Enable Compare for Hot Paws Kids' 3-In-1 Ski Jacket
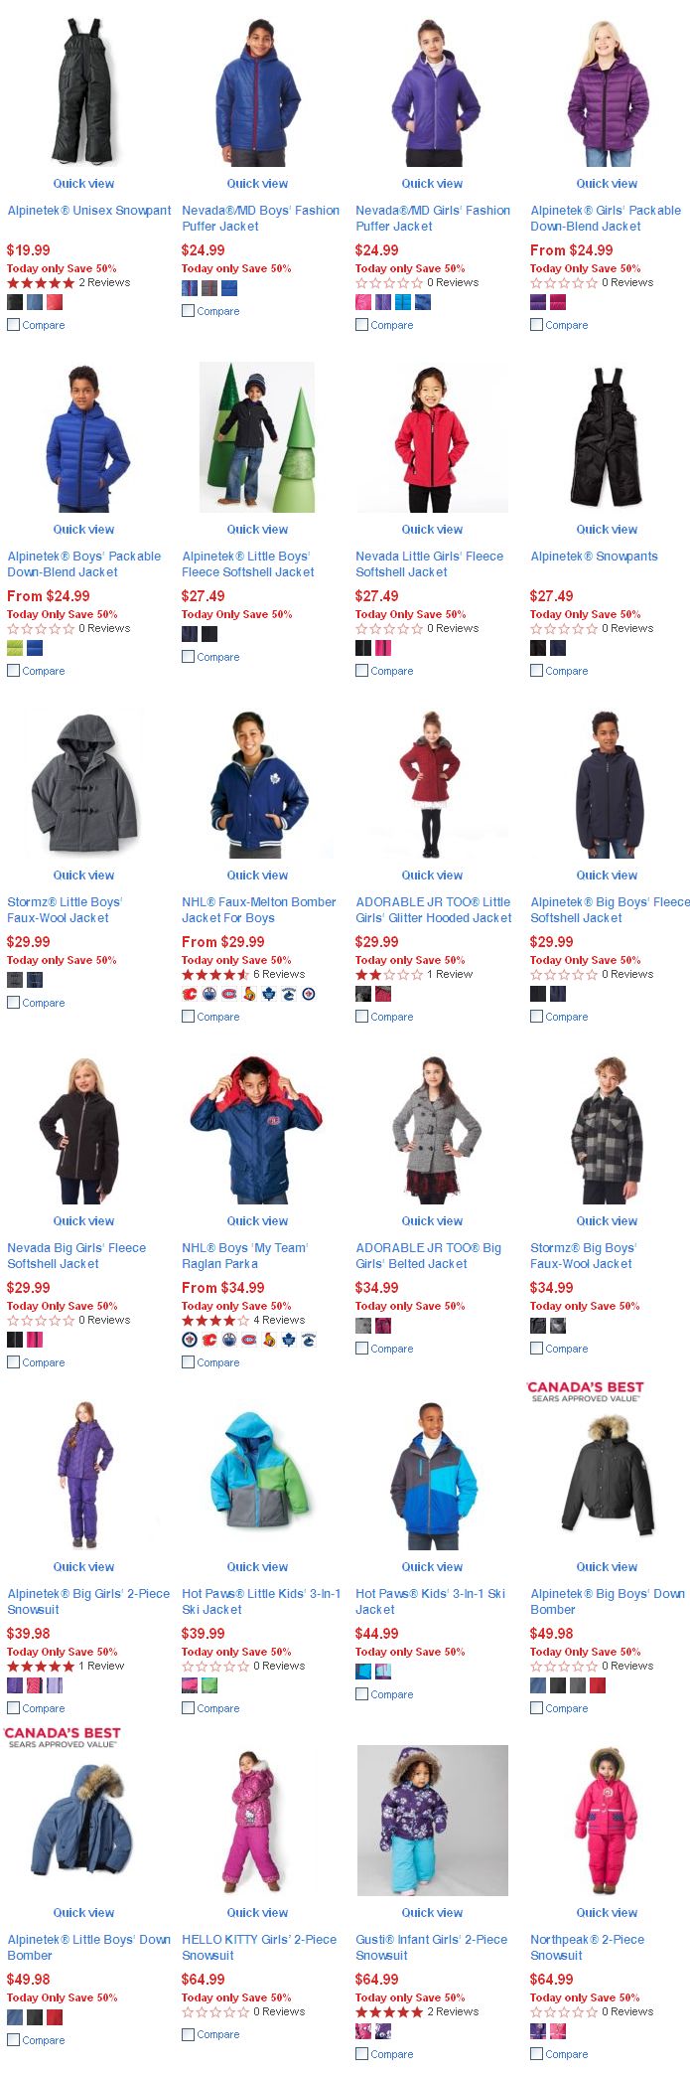This screenshot has width=690, height=2075. pos(362,1693)
